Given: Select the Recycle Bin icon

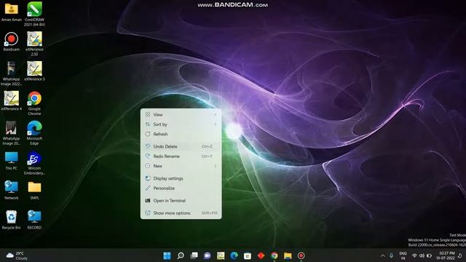Looking at the screenshot, I should pos(12,220).
